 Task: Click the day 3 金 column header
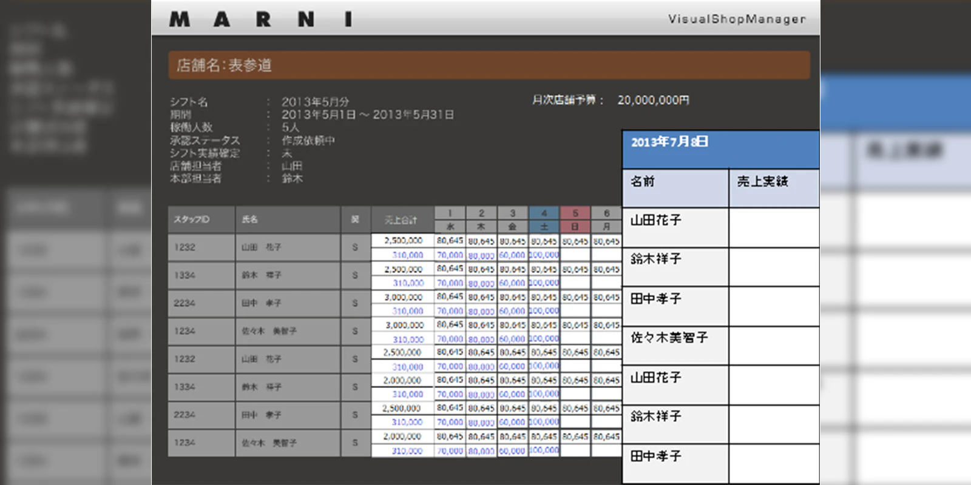[x=513, y=219]
